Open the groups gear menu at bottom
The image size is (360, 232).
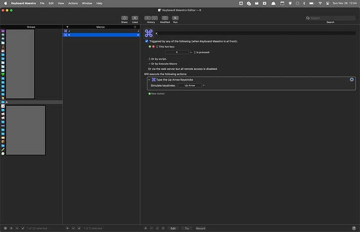[5, 228]
